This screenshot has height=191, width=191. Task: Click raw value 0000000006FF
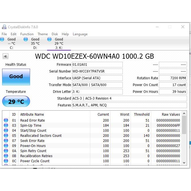pyautogui.click(x=168, y=126)
